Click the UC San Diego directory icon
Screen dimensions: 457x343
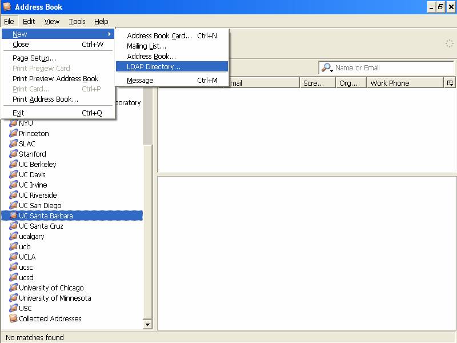click(x=13, y=205)
